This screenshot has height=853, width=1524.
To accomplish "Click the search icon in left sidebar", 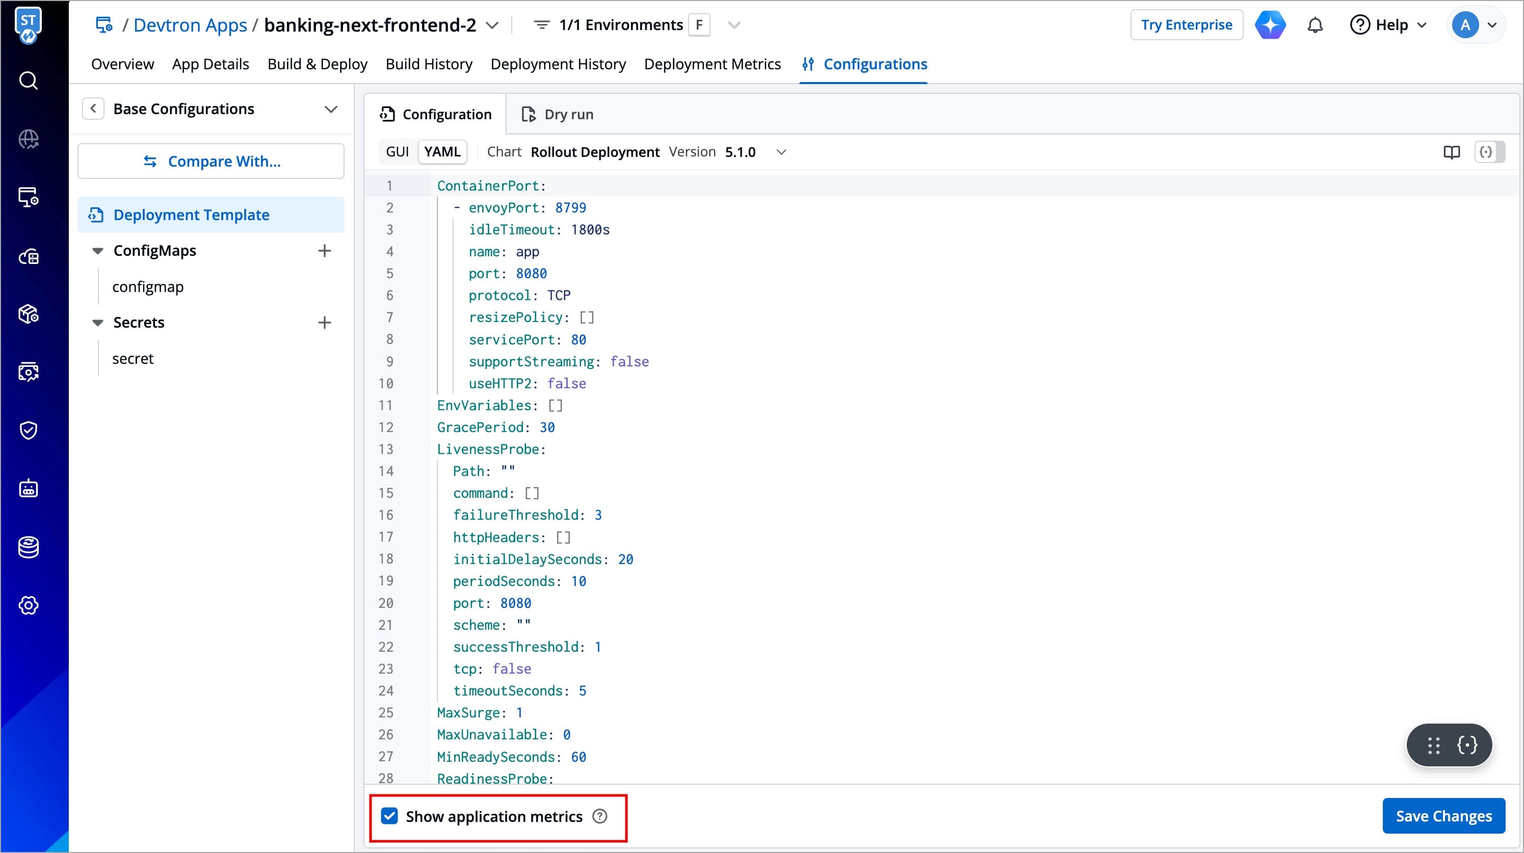I will [29, 81].
